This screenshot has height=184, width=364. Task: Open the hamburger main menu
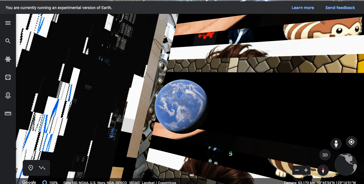point(8,23)
